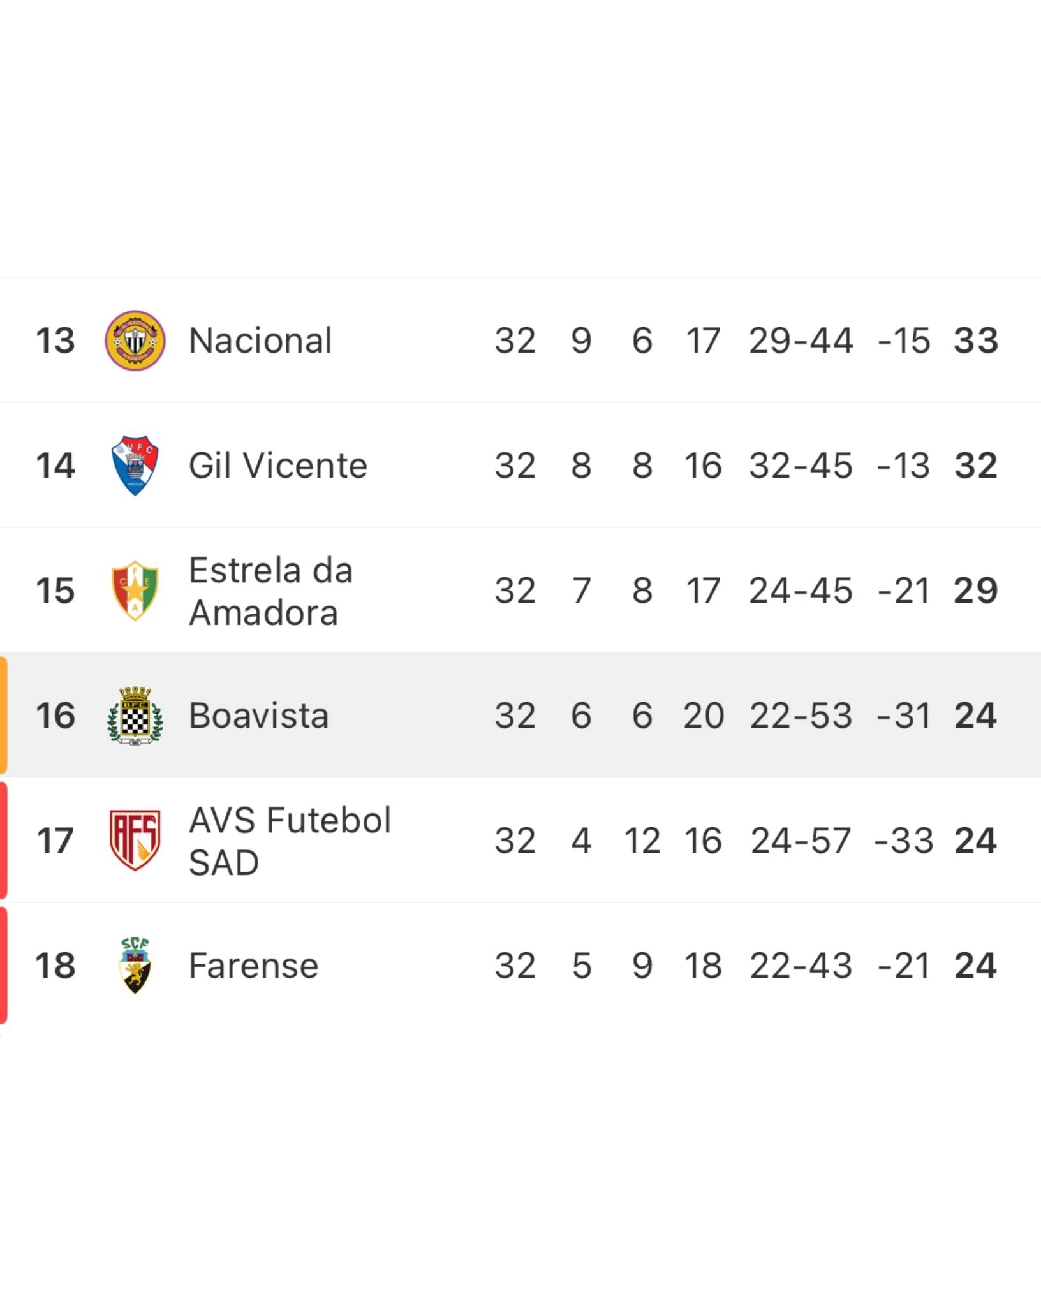Open Estrela da Amadora team link
The image size is (1041, 1301).
pyautogui.click(x=270, y=591)
